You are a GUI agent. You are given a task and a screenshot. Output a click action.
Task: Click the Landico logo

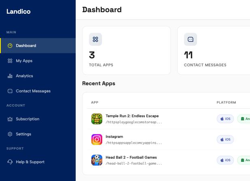pyautogui.click(x=19, y=11)
